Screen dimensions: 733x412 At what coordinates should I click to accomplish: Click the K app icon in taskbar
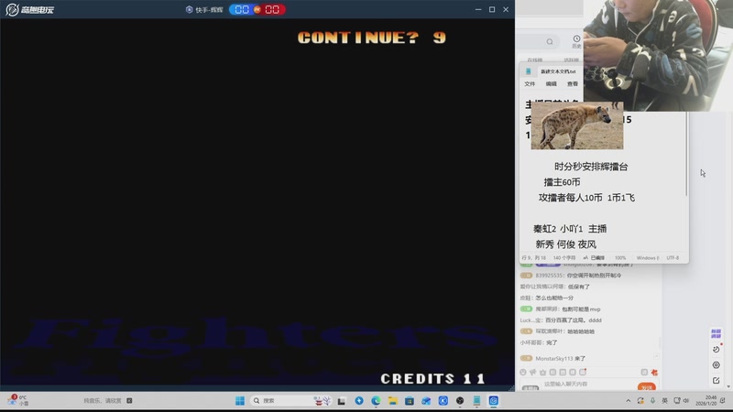point(443,401)
